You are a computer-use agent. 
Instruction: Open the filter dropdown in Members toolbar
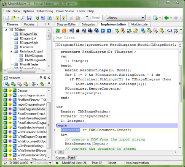(x=37, y=84)
